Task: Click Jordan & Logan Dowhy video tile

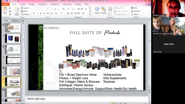Action: click(x=169, y=26)
